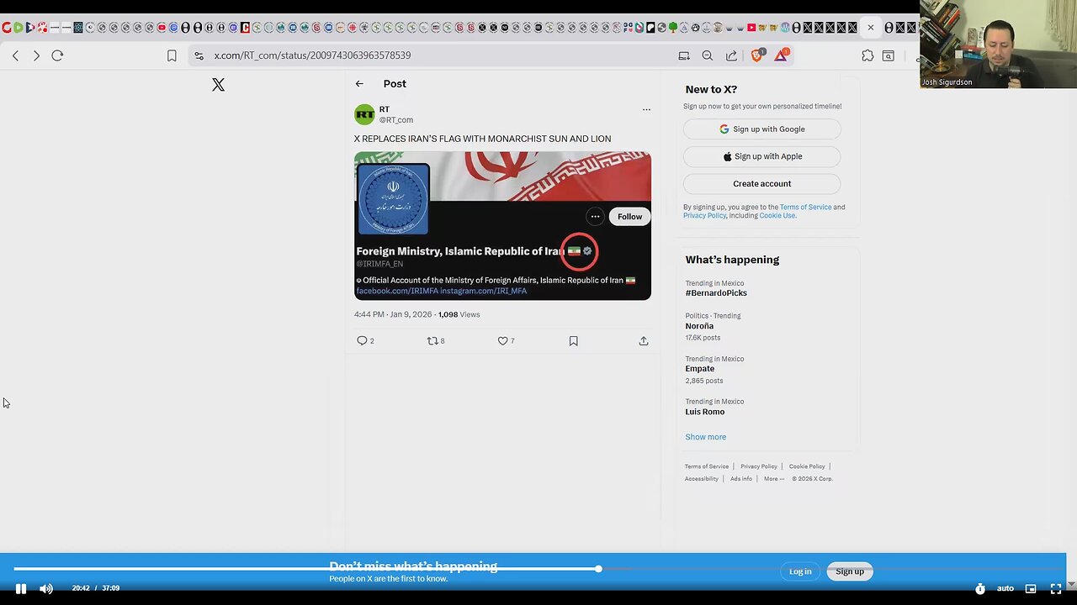Toggle the browser sidebar panel icon
Image resolution: width=1077 pixels, height=605 pixels.
pos(889,55)
